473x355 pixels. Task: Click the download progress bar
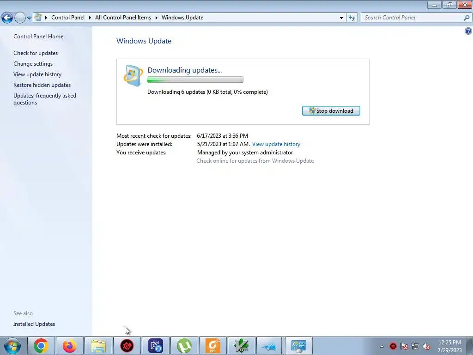(195, 80)
